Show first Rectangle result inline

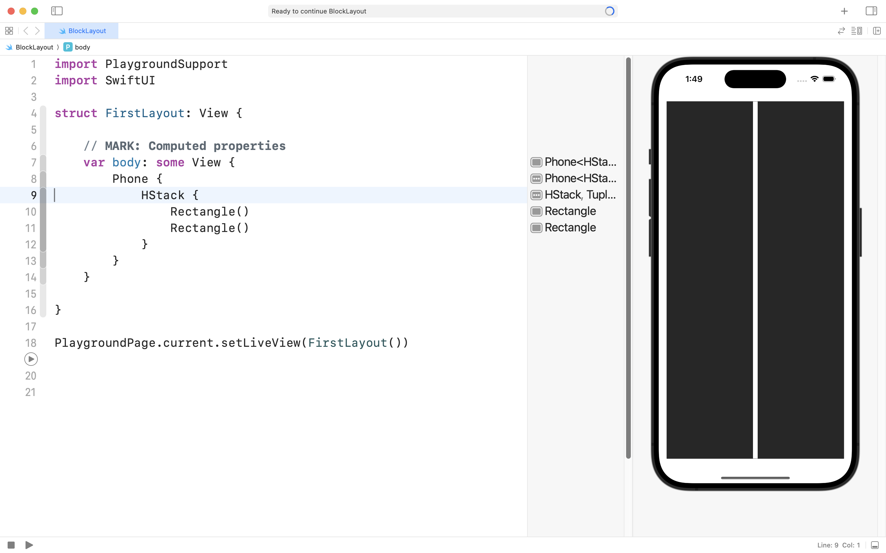pos(536,211)
